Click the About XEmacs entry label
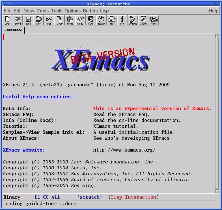The image size is (222, 210). (21, 138)
